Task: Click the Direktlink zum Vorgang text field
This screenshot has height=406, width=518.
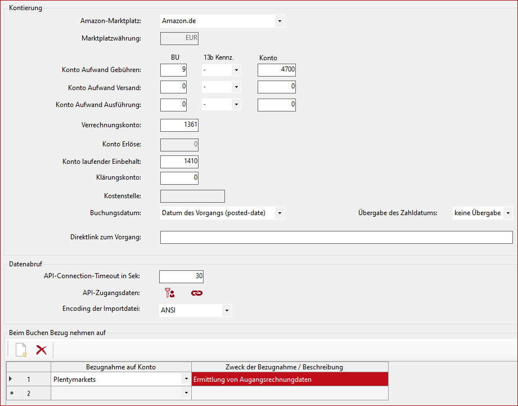Action: 336,237
